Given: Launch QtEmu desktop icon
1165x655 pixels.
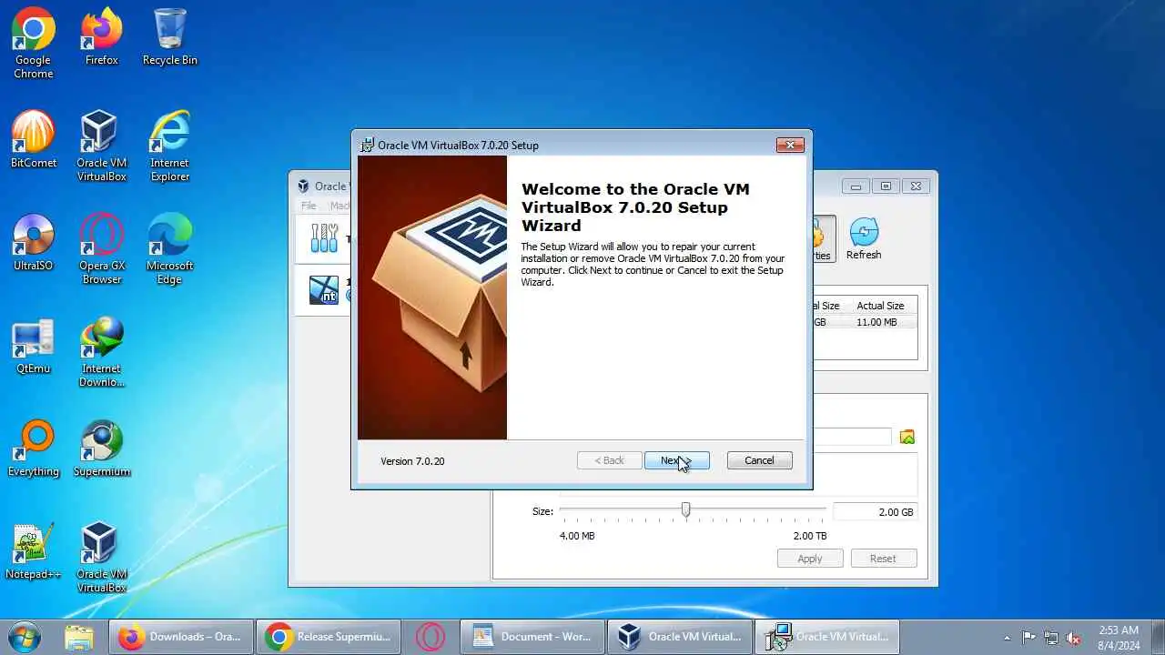Looking at the screenshot, I should 33,346.
